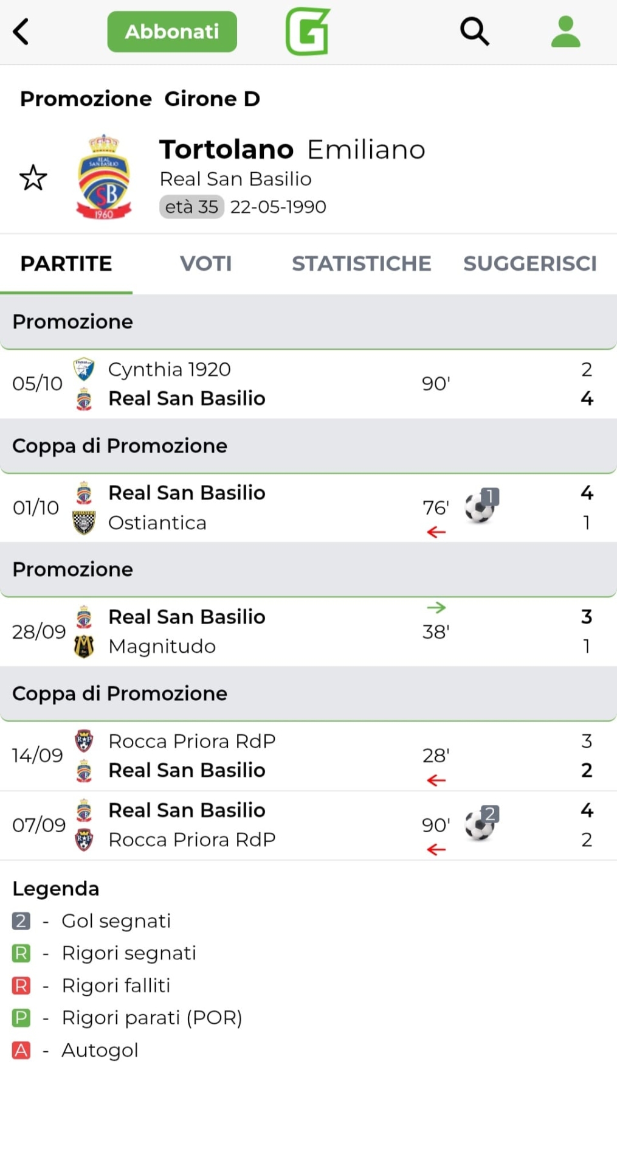Image resolution: width=617 pixels, height=1168 pixels.
Task: Tap the back arrow icon
Action: pyautogui.click(x=21, y=32)
